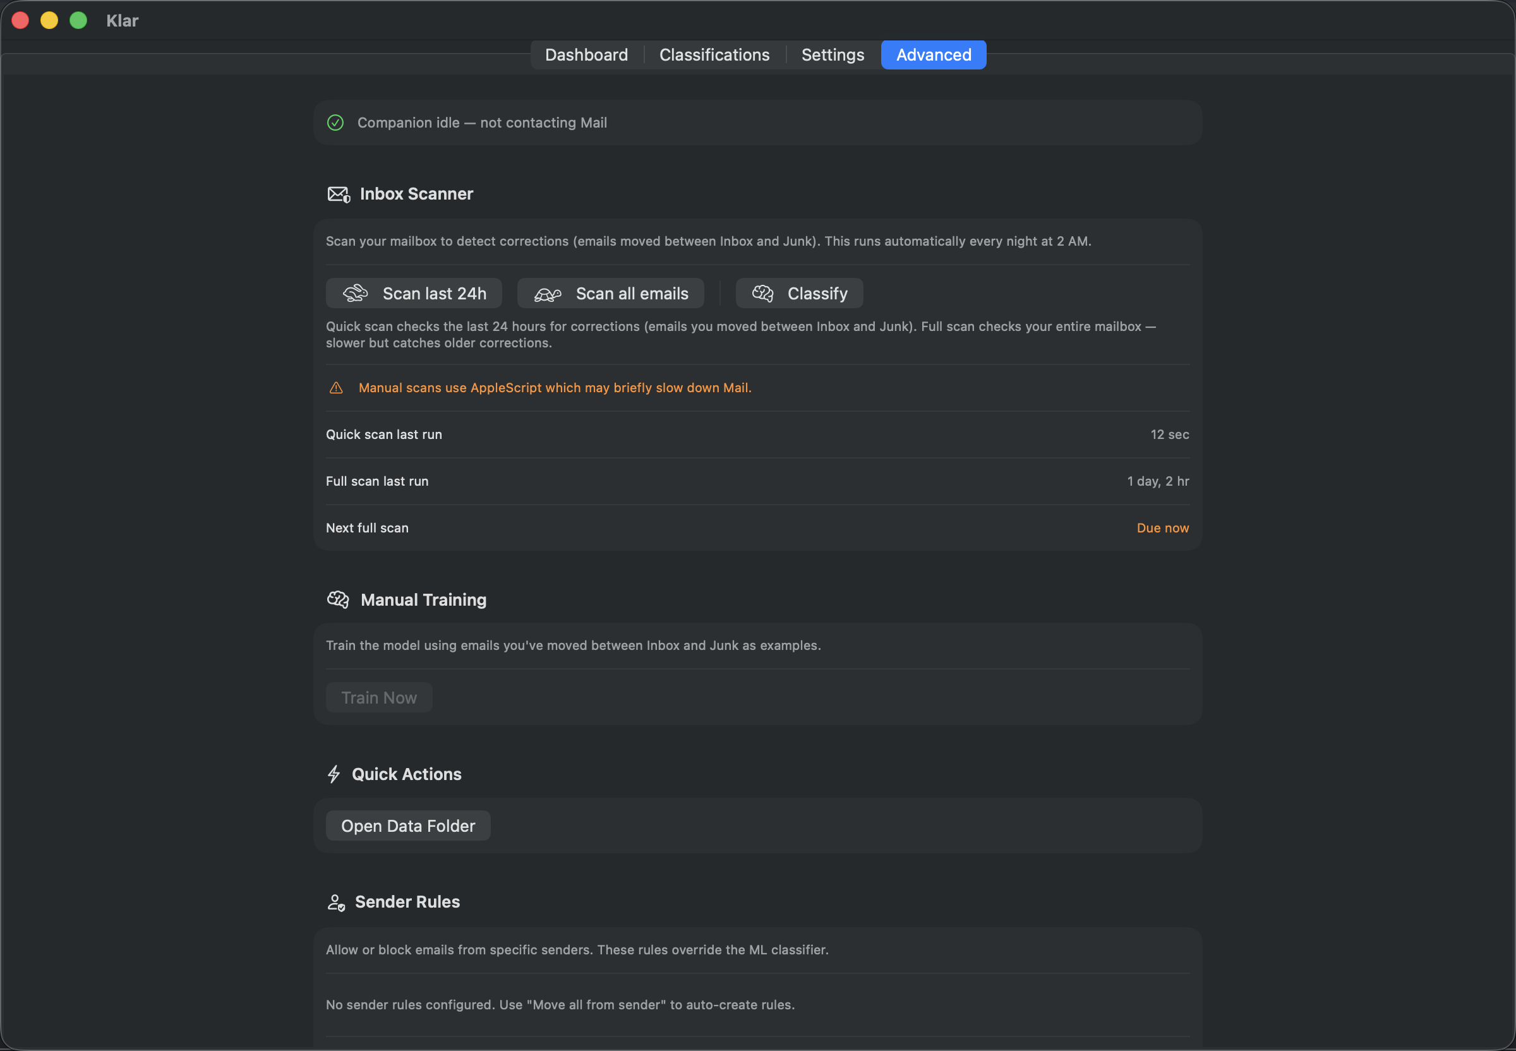1516x1051 pixels.
Task: Start the Scan last 24h quick scan
Action: pos(414,293)
